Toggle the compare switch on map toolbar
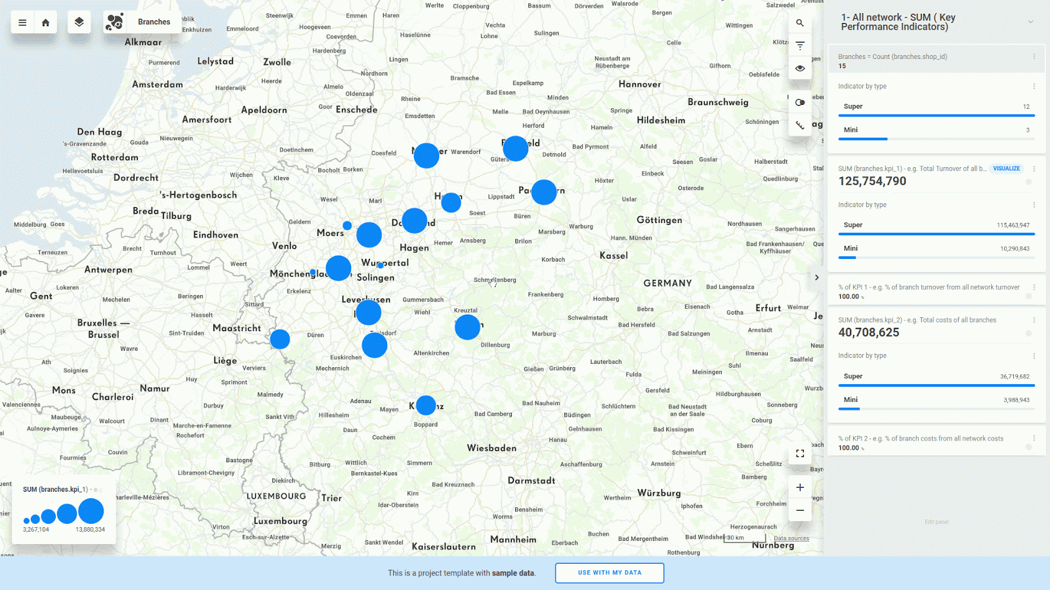1050x590 pixels. tap(800, 102)
